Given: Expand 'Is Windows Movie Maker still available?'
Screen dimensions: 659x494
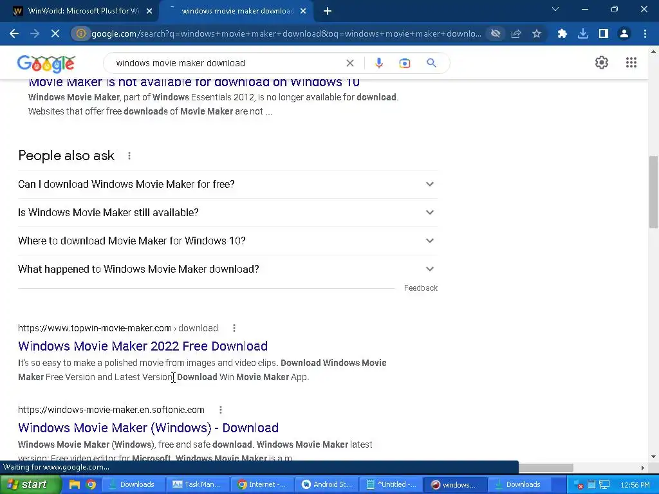Looking at the screenshot, I should pos(228,212).
